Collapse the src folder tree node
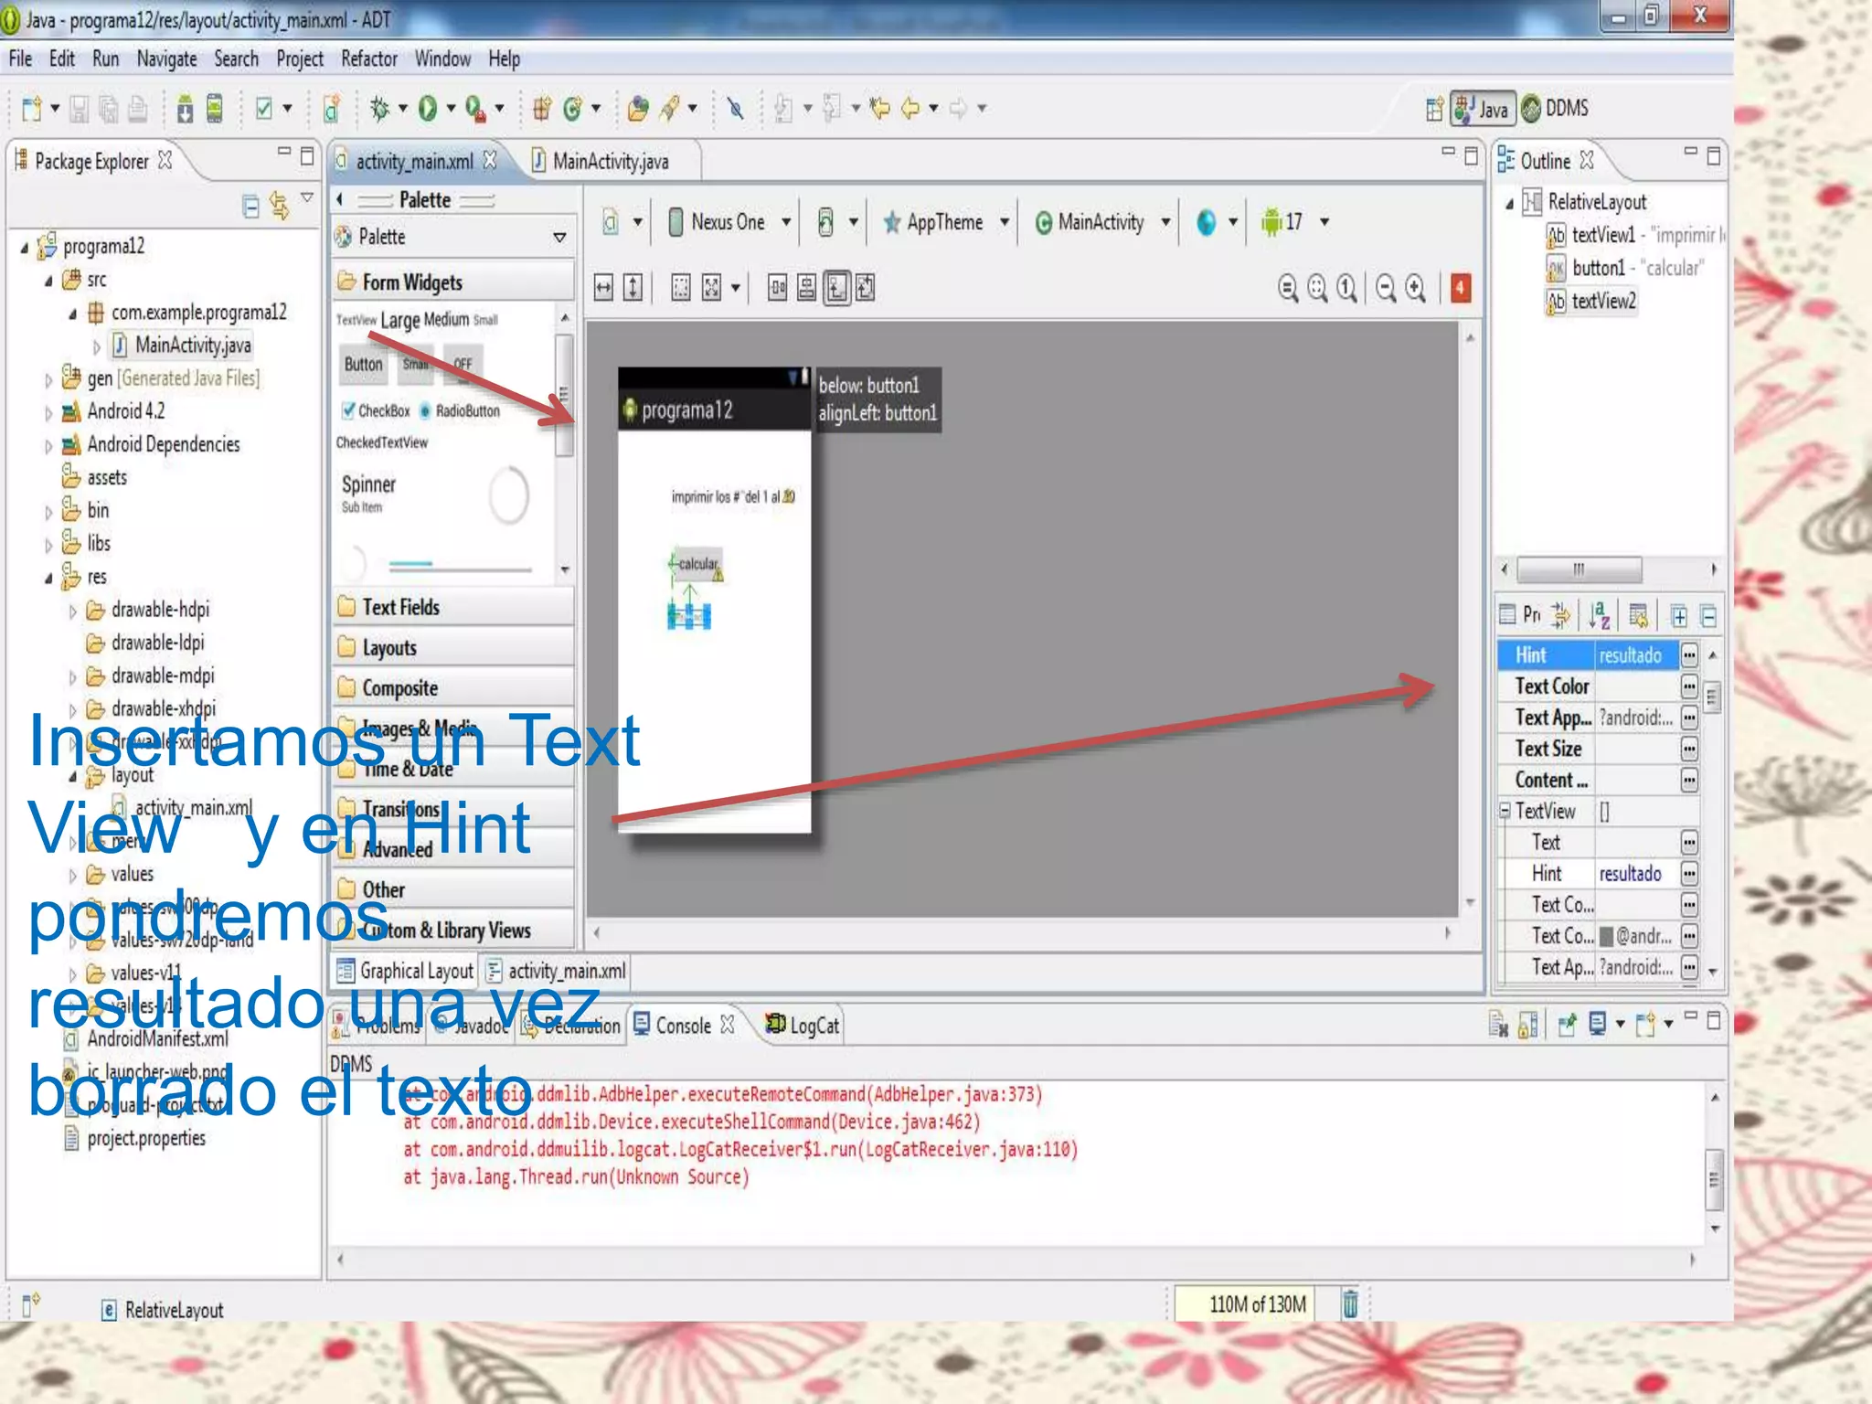Screen dimensions: 1872x1404 point(49,281)
